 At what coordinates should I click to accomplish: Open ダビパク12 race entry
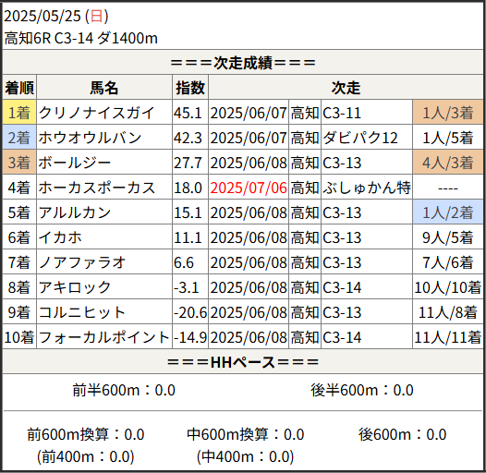coord(359,138)
